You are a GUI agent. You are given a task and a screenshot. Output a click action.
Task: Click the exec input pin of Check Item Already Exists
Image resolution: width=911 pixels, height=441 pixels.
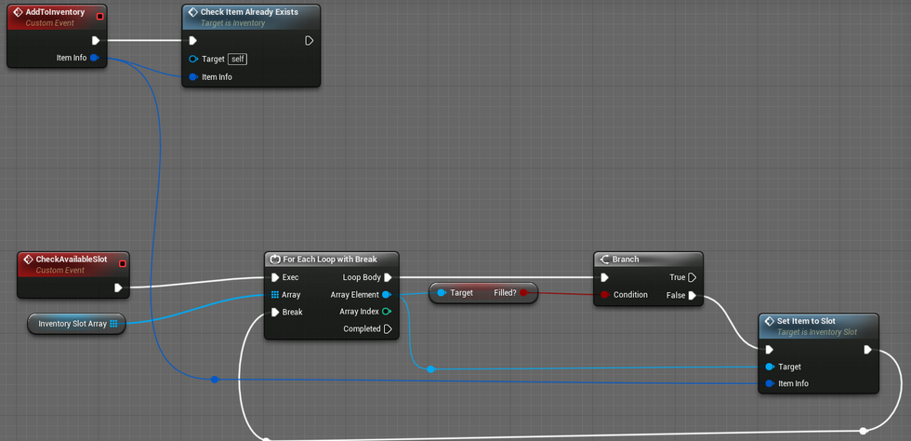193,40
